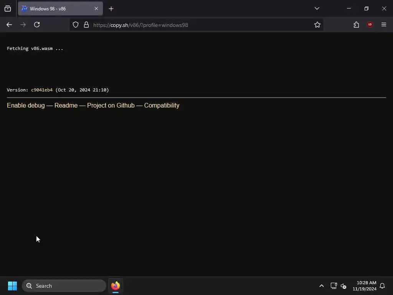The width and height of the screenshot is (393, 295).
Task: Open the uBlock Origin extension icon
Action: pos(370,25)
